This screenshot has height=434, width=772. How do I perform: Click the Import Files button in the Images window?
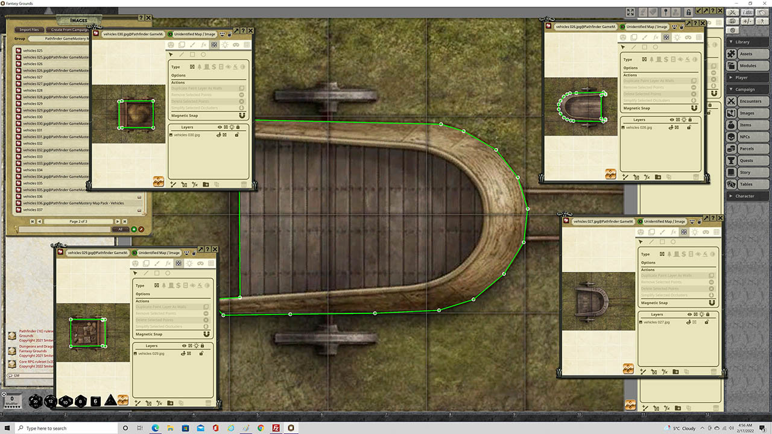[28, 30]
